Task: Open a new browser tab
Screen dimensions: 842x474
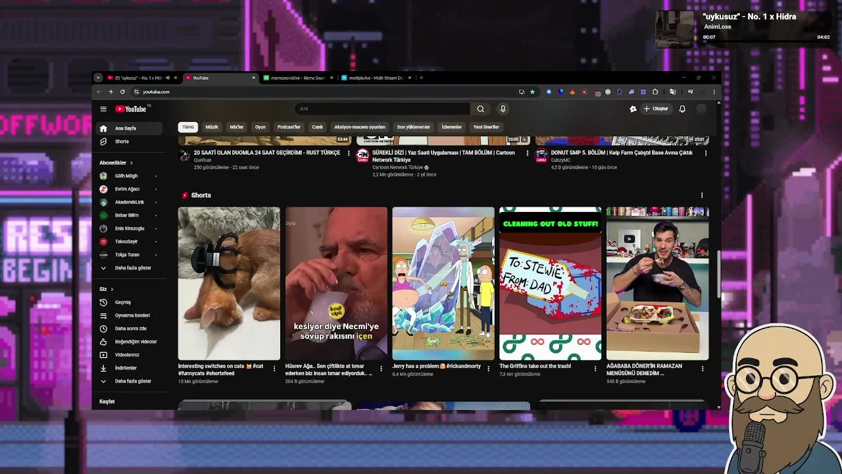Action: coord(422,78)
